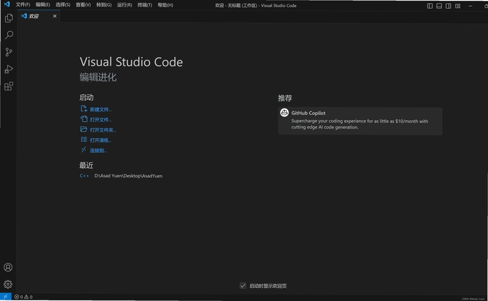Open Customize Layout icon
The image size is (488, 301).
click(x=458, y=5)
